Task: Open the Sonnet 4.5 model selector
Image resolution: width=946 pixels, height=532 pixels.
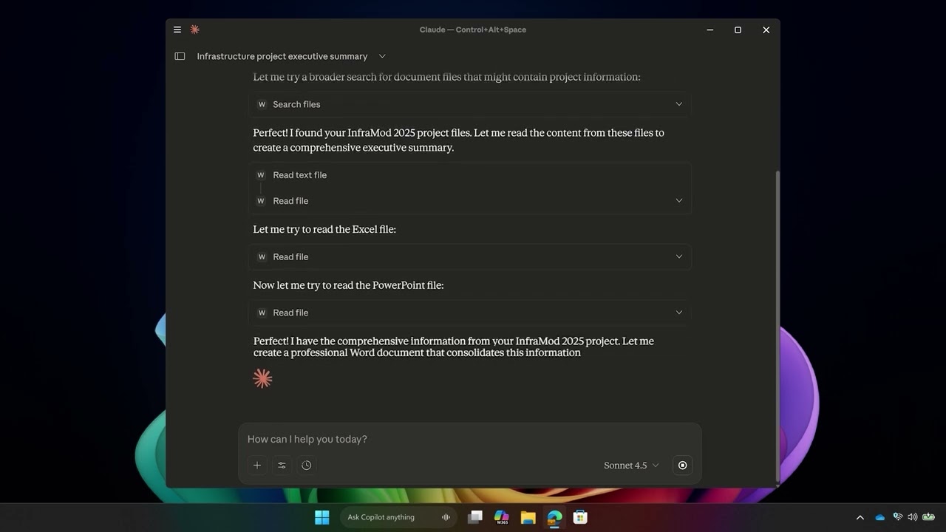Action: (630, 465)
